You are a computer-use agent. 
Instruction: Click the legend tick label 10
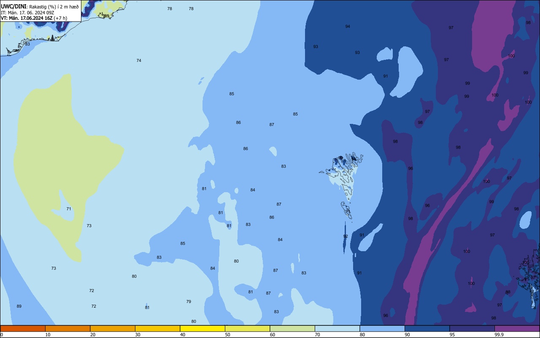pyautogui.click(x=48, y=335)
